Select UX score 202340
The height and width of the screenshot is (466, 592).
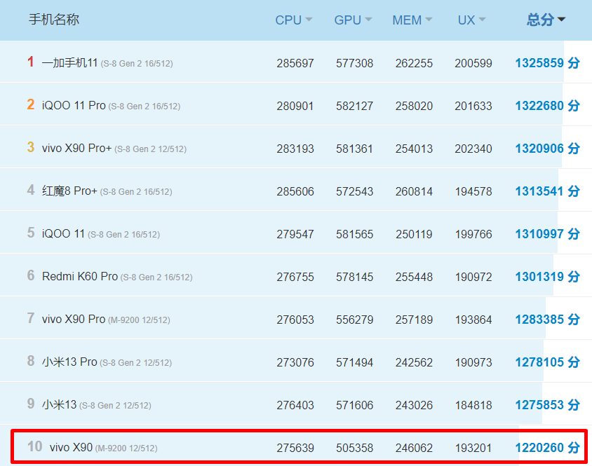tap(473, 149)
